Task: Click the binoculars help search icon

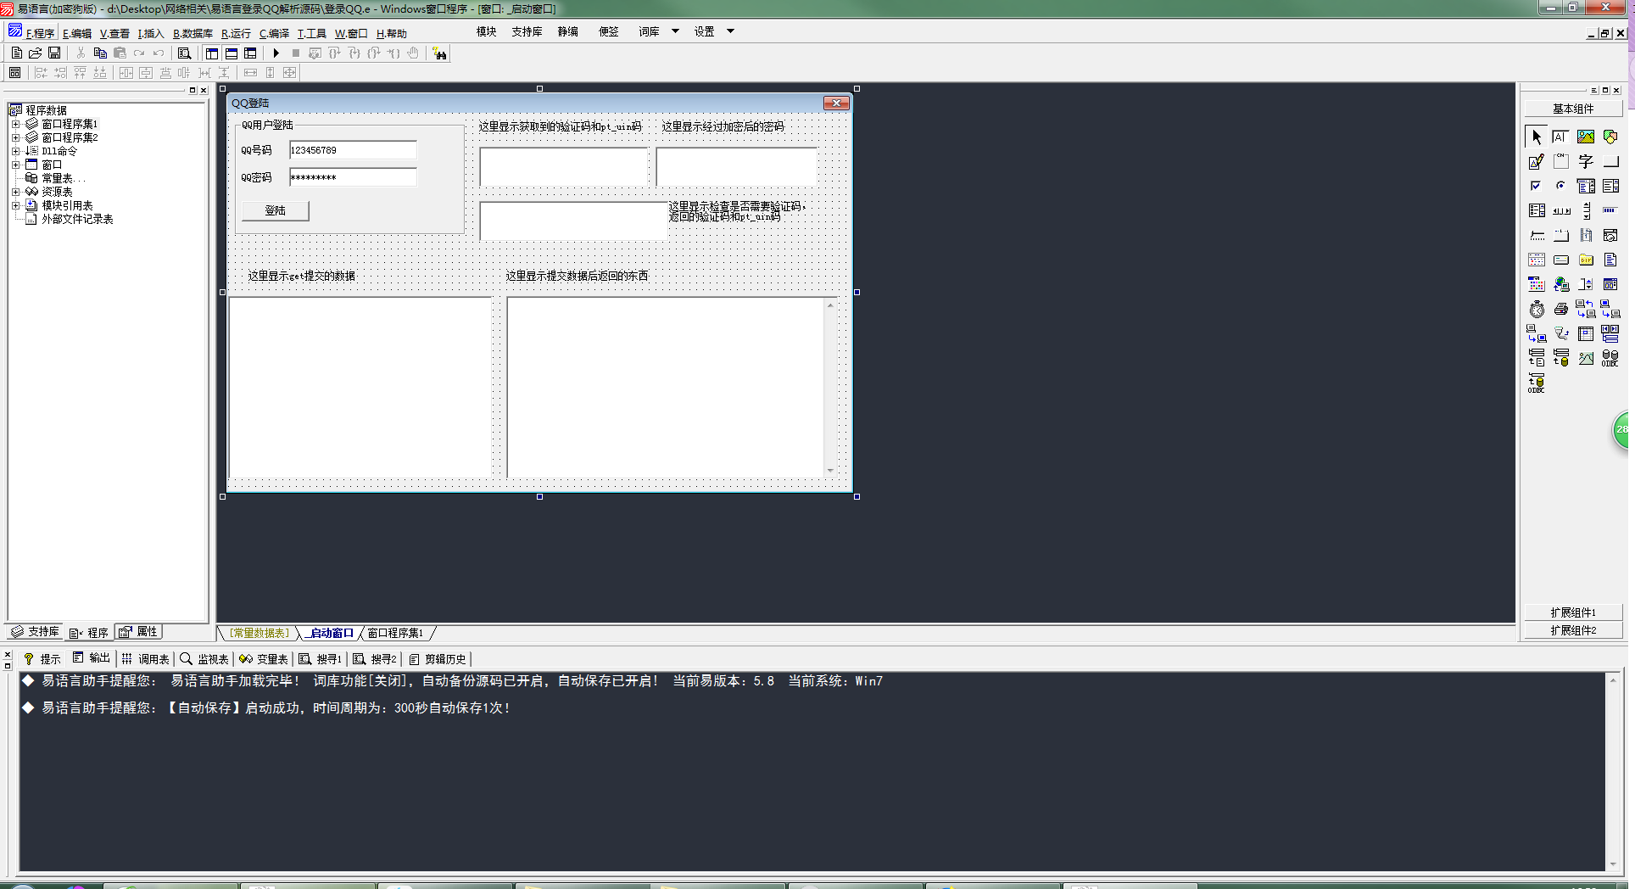Action: coord(439,53)
